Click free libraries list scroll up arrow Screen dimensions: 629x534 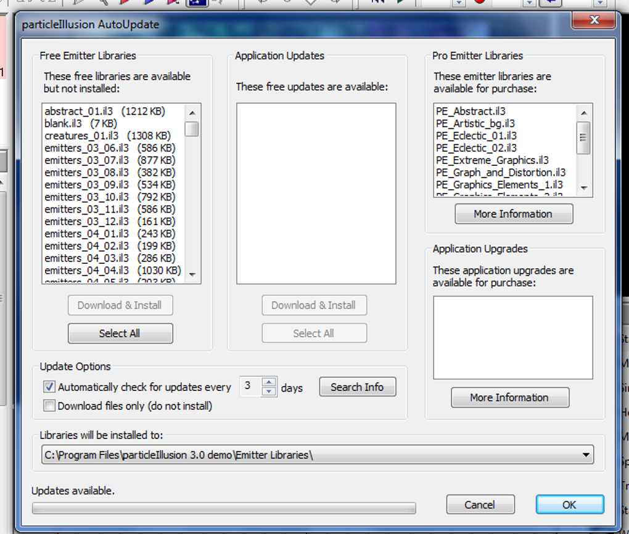tap(192, 113)
